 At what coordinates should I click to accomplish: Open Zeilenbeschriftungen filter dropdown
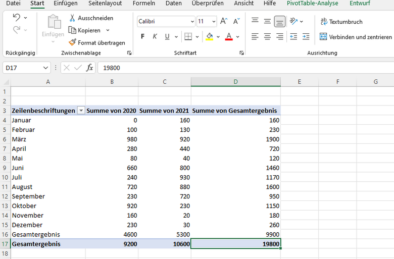(81, 111)
